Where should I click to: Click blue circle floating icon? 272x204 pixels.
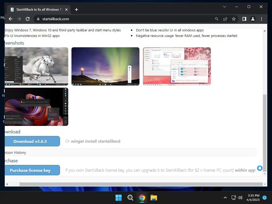[260, 168]
